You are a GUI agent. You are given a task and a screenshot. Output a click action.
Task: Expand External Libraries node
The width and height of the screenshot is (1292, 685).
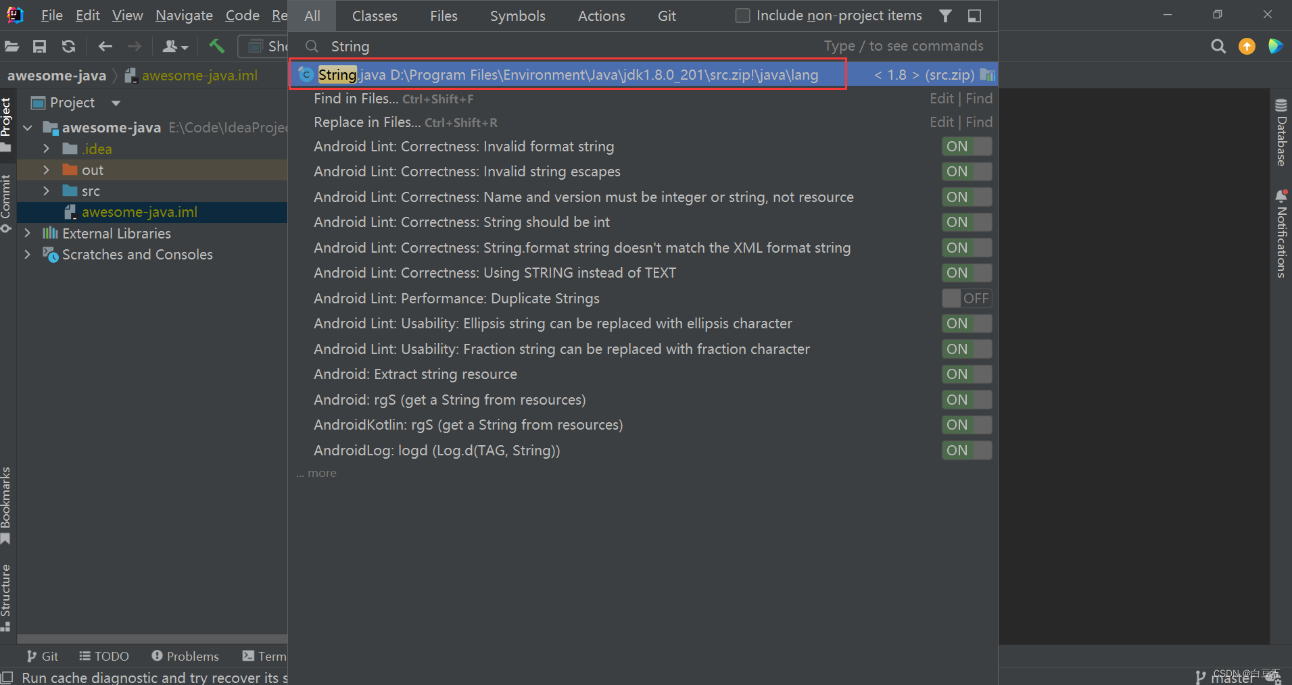28,233
